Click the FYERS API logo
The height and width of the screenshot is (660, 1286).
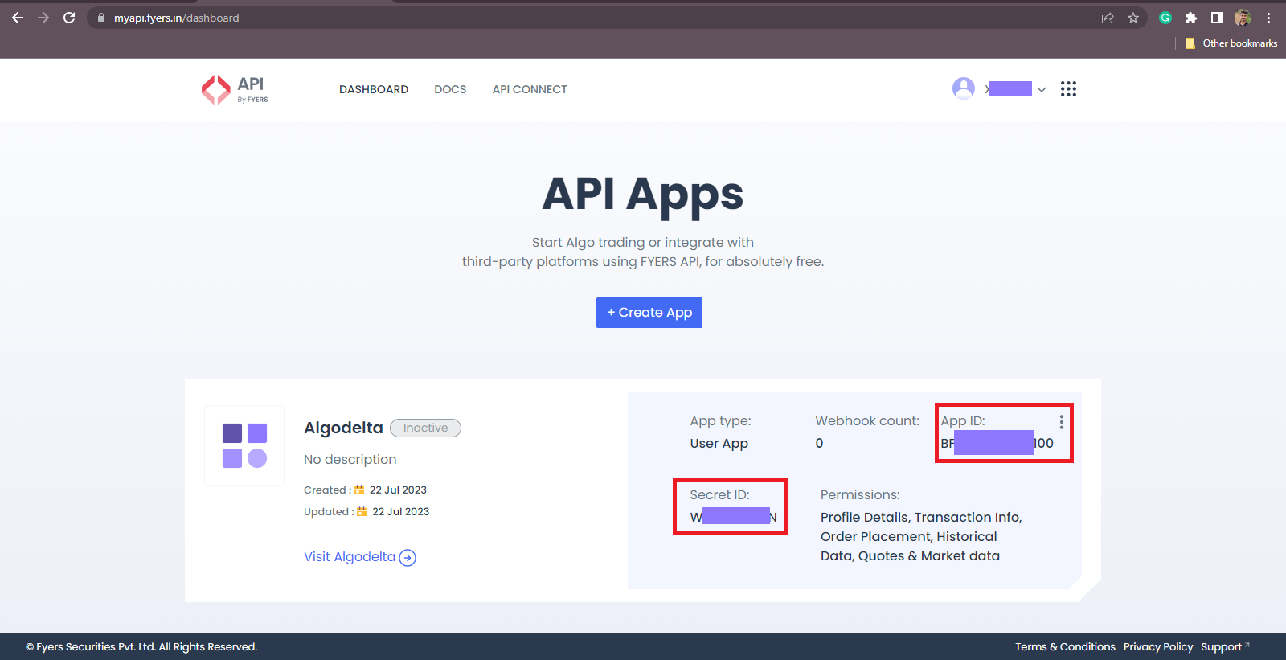234,89
